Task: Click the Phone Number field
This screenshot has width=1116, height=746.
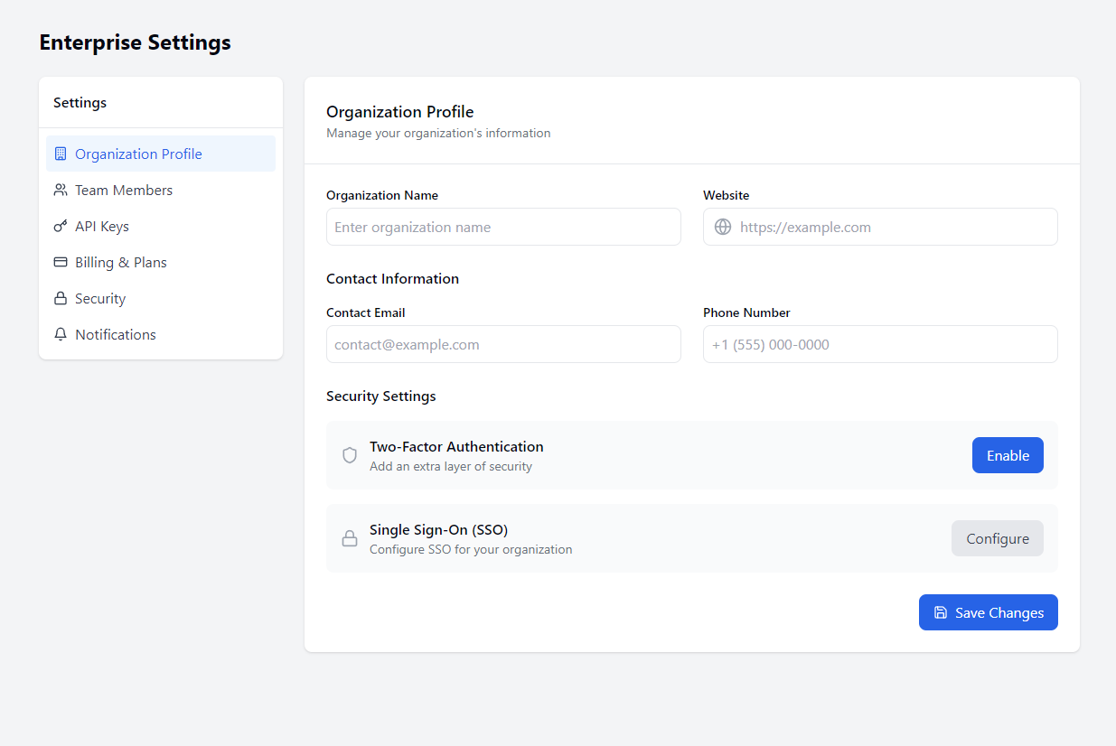Action: point(880,344)
